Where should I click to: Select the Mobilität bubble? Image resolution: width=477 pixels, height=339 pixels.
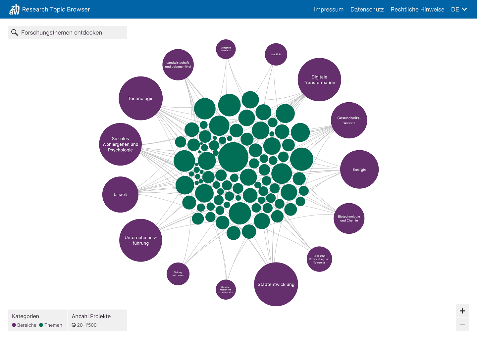coord(276,54)
